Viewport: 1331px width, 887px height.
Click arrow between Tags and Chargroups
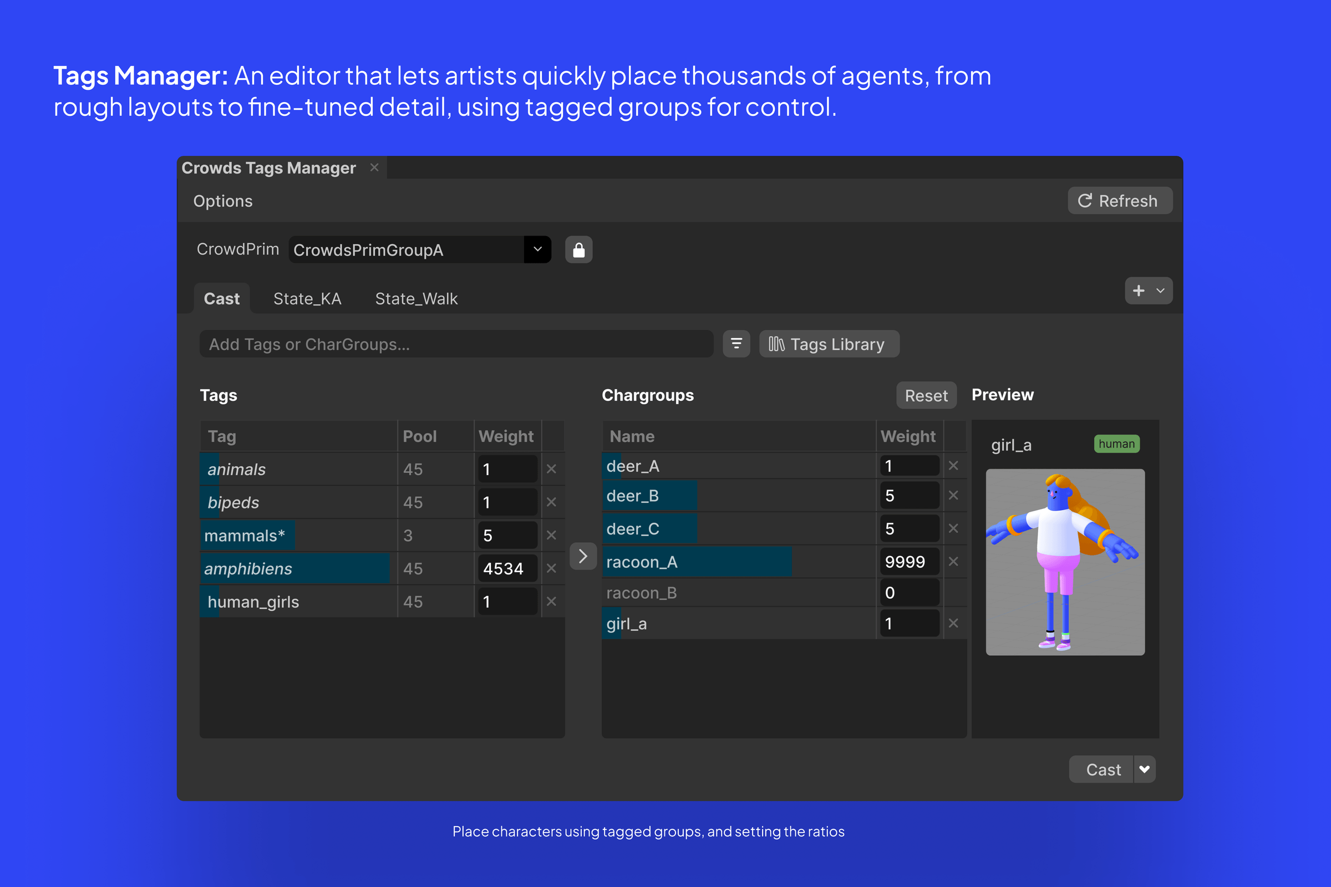pos(583,557)
